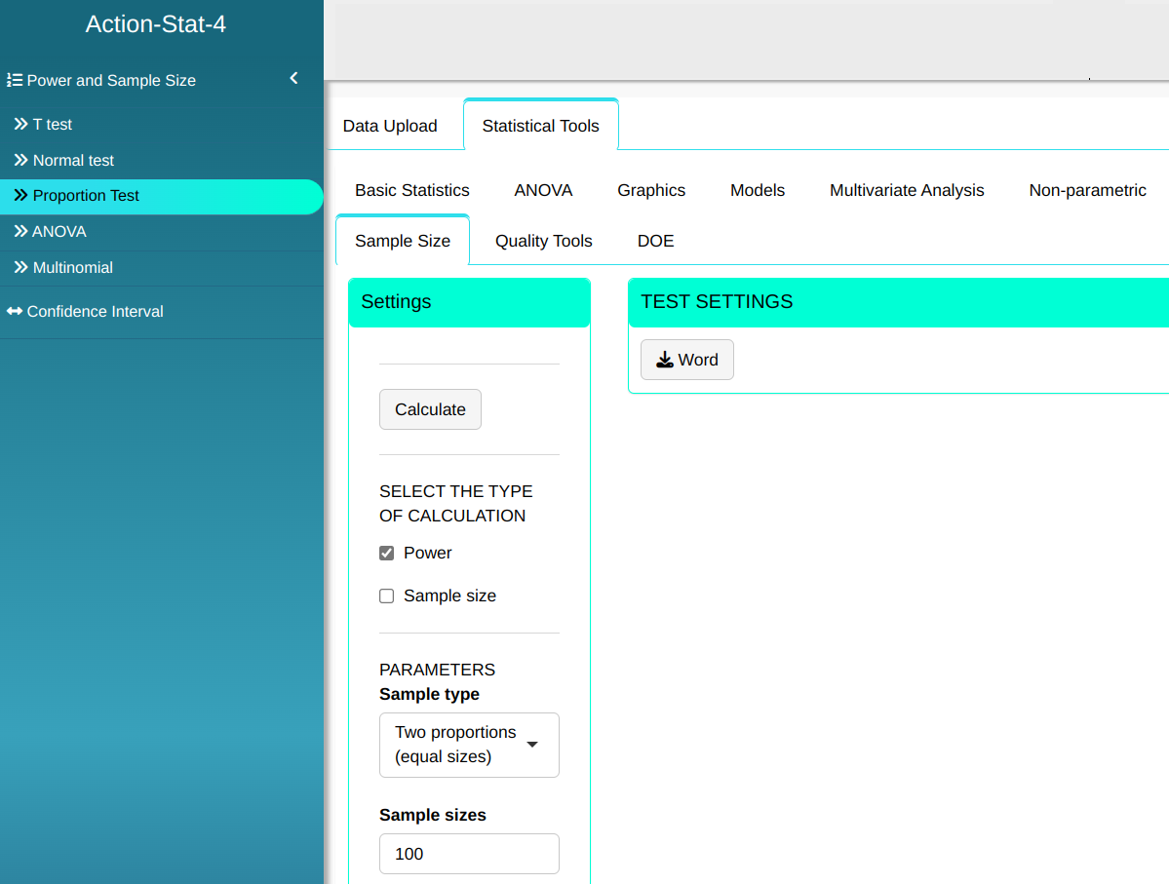Image resolution: width=1169 pixels, height=884 pixels.
Task: Click the chevron icon beside Proportion Test
Action: click(x=20, y=196)
